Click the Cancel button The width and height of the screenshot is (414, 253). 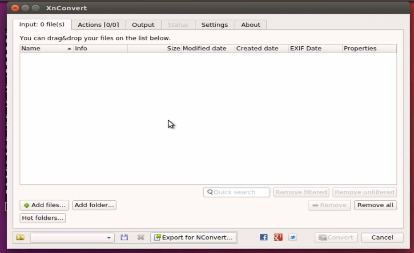click(x=382, y=237)
